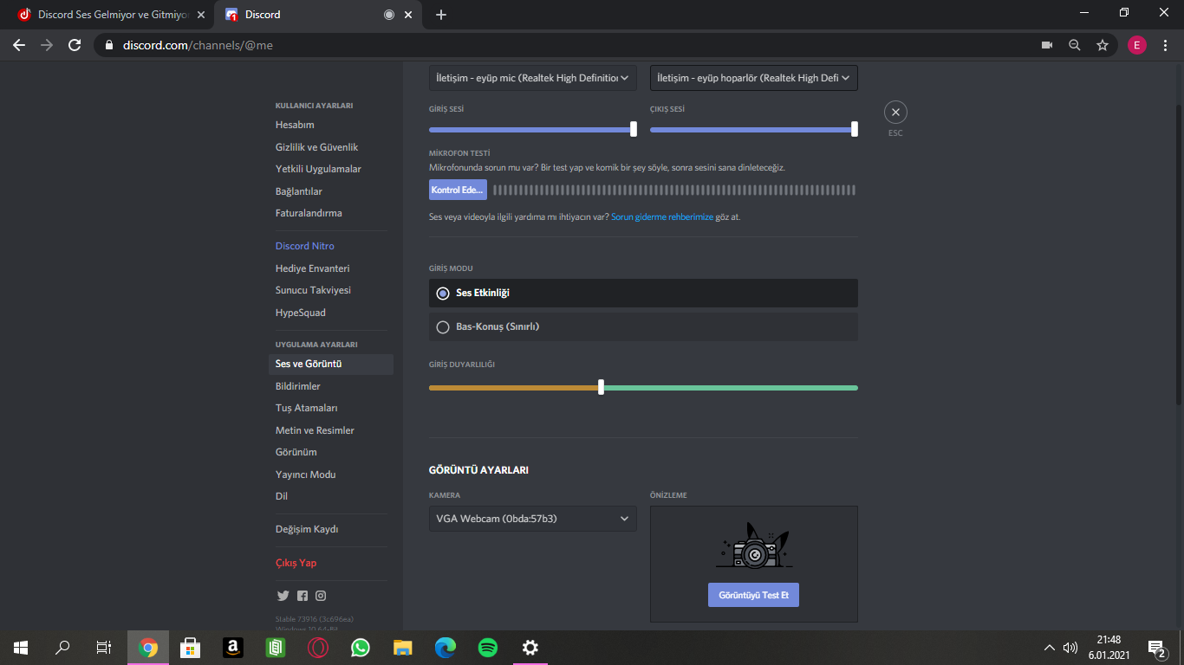Click the Kontrol Ede... mic test button

pos(458,190)
